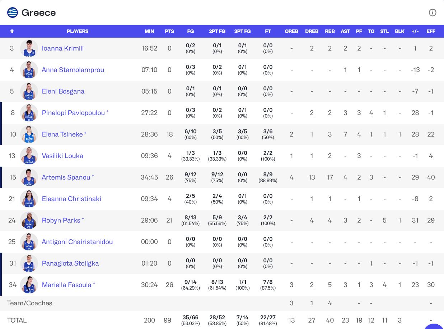Open Panagiota Stoligka's name link
The height and width of the screenshot is (329, 444).
tap(70, 263)
